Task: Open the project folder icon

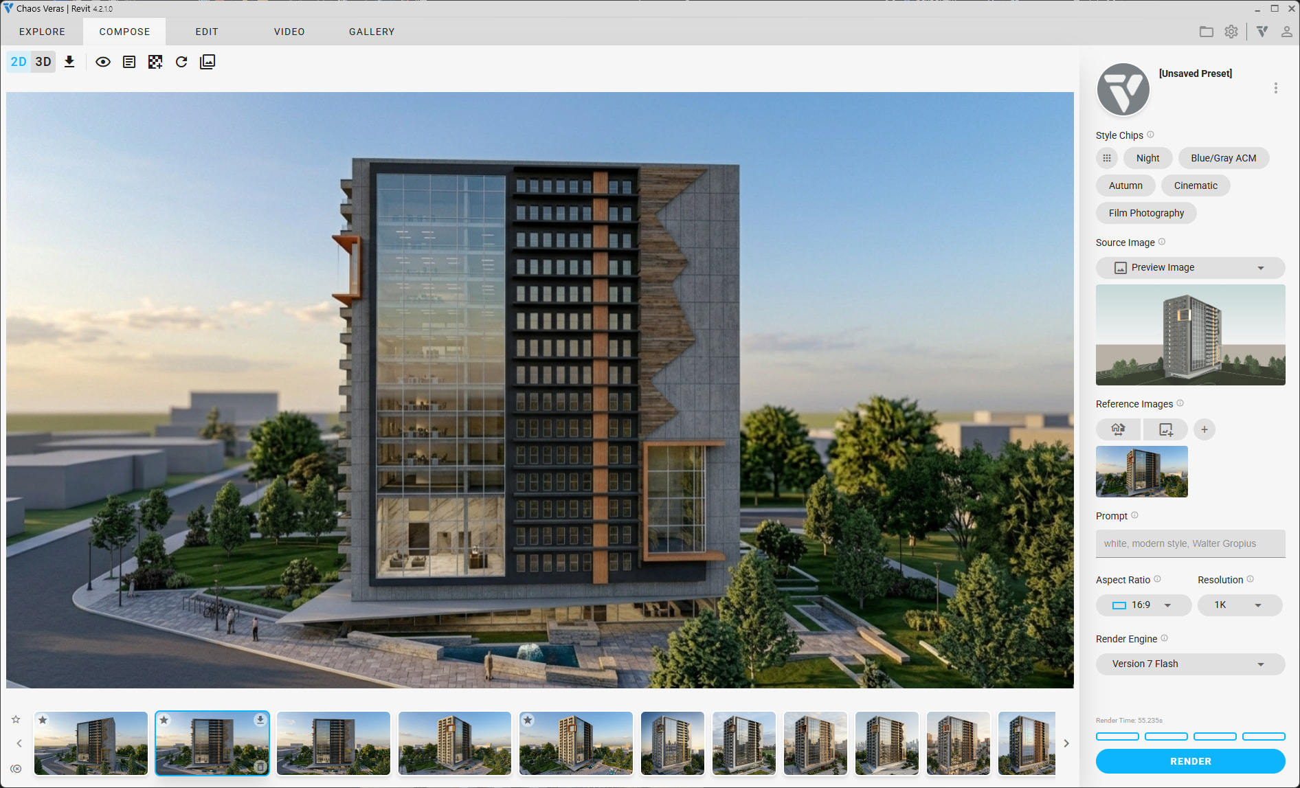Action: pyautogui.click(x=1206, y=32)
